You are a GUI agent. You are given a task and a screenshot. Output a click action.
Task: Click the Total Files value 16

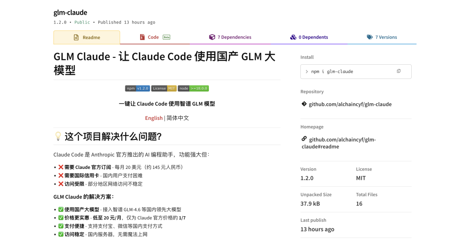(359, 204)
